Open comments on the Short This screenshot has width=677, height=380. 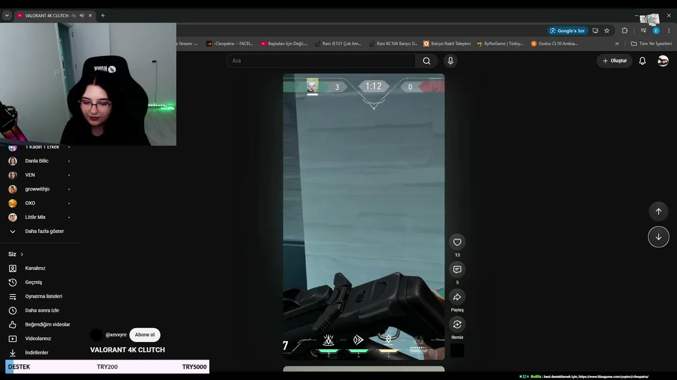pyautogui.click(x=458, y=270)
